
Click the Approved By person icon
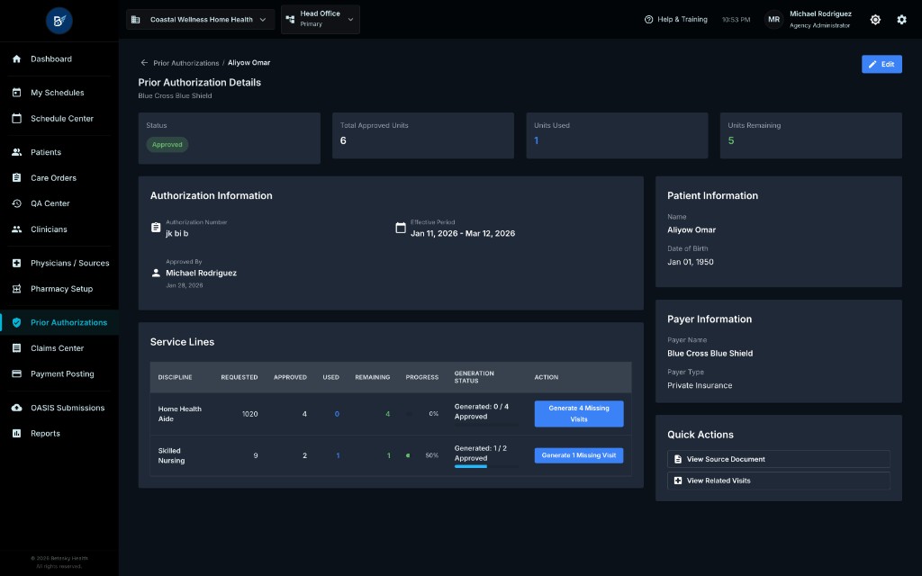[x=156, y=273]
